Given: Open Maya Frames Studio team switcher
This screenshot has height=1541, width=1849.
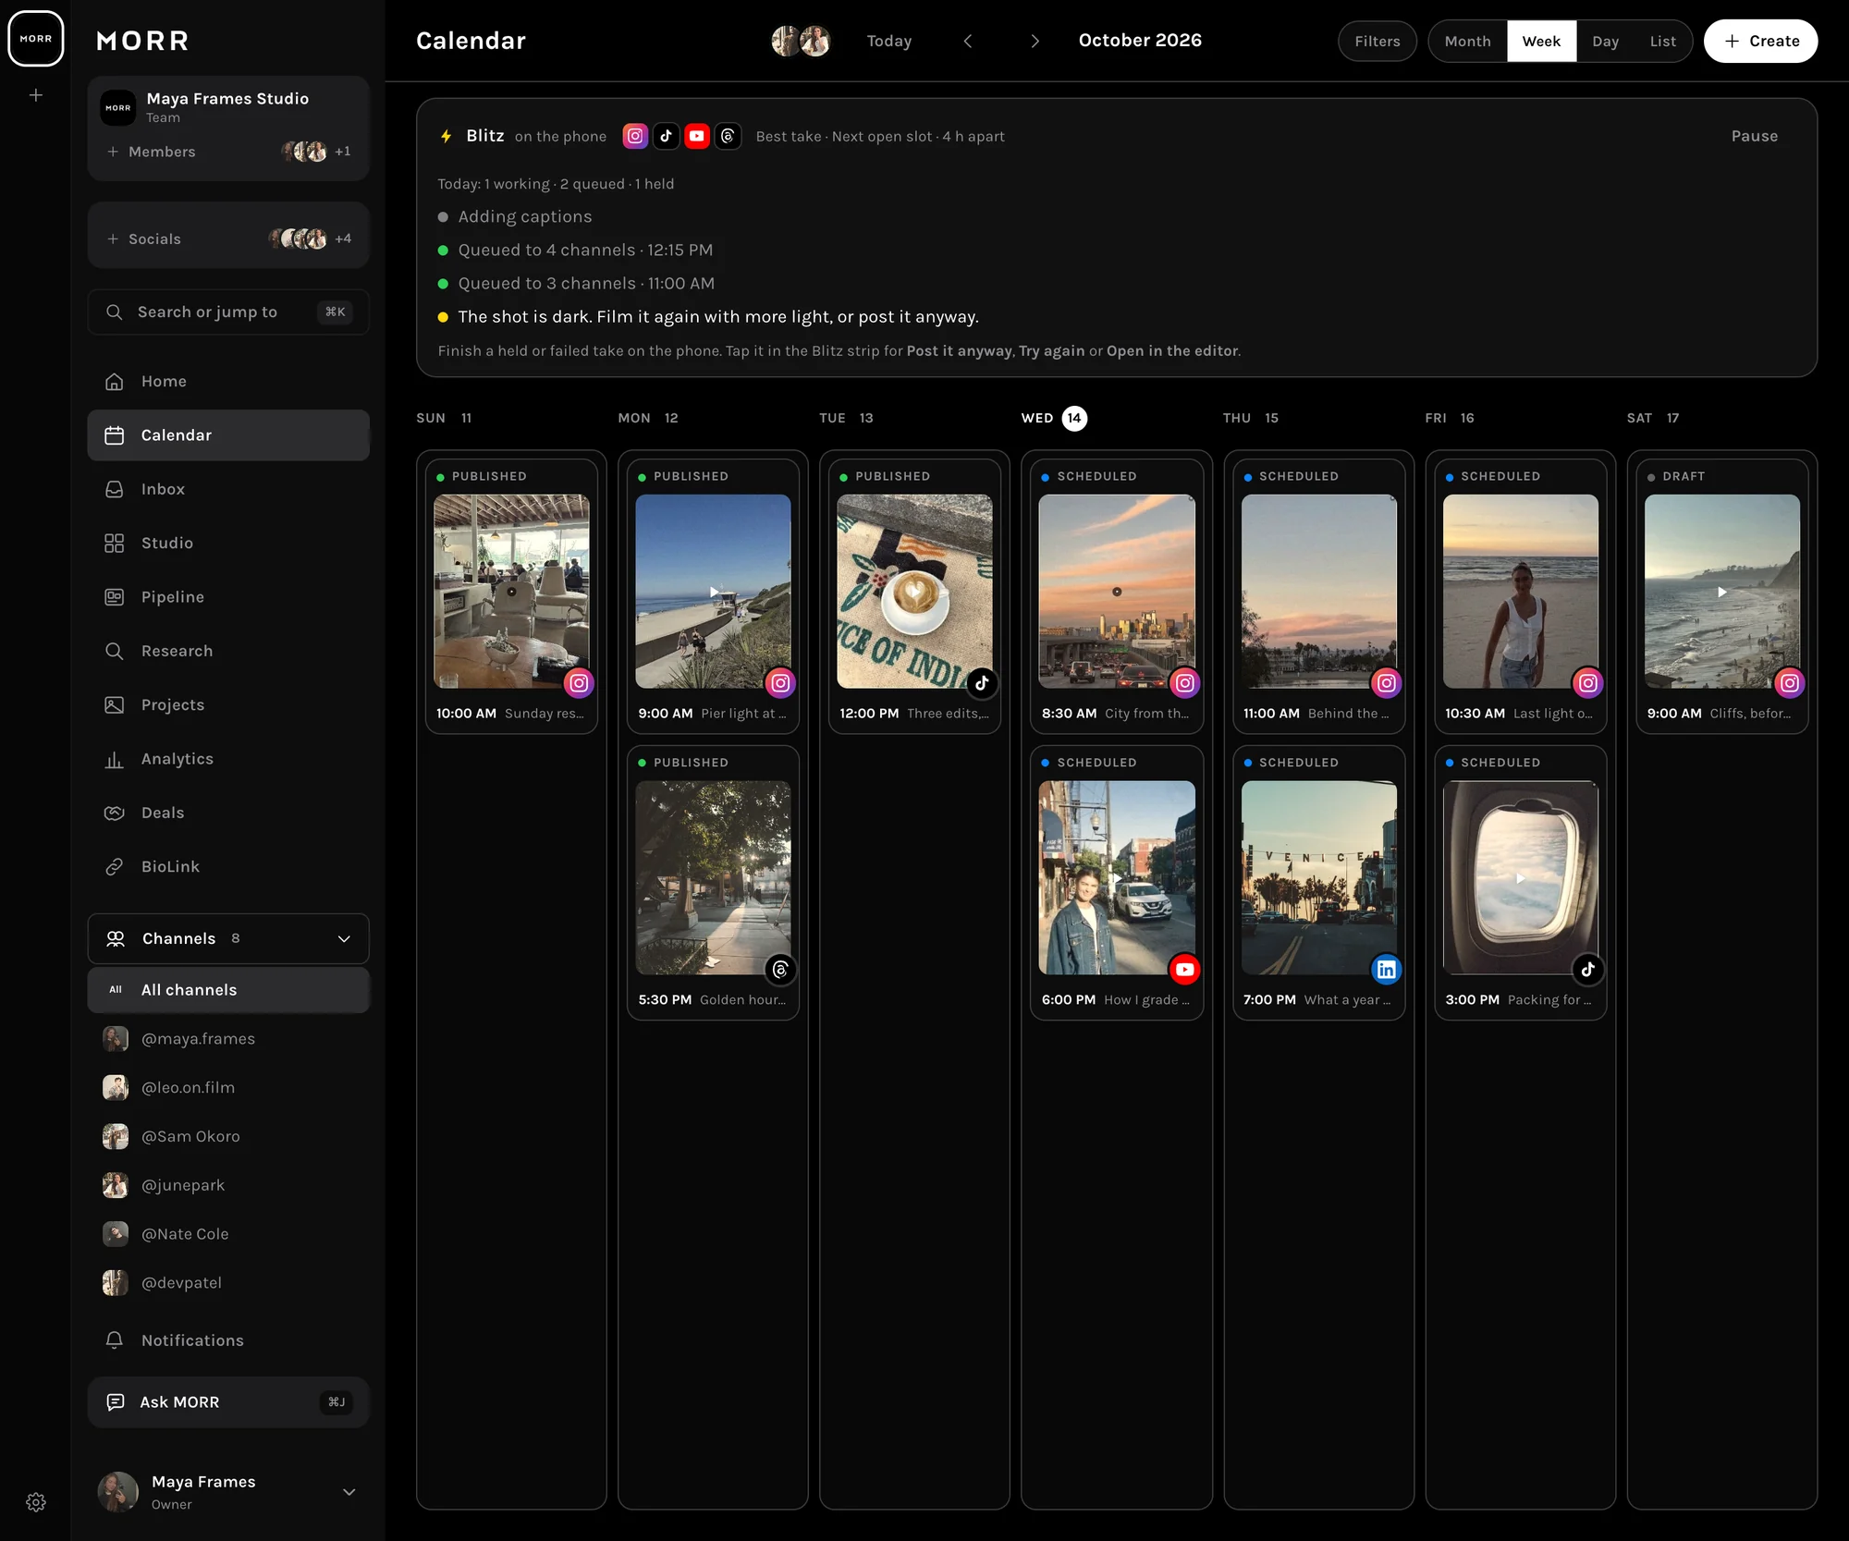Looking at the screenshot, I should pyautogui.click(x=228, y=107).
